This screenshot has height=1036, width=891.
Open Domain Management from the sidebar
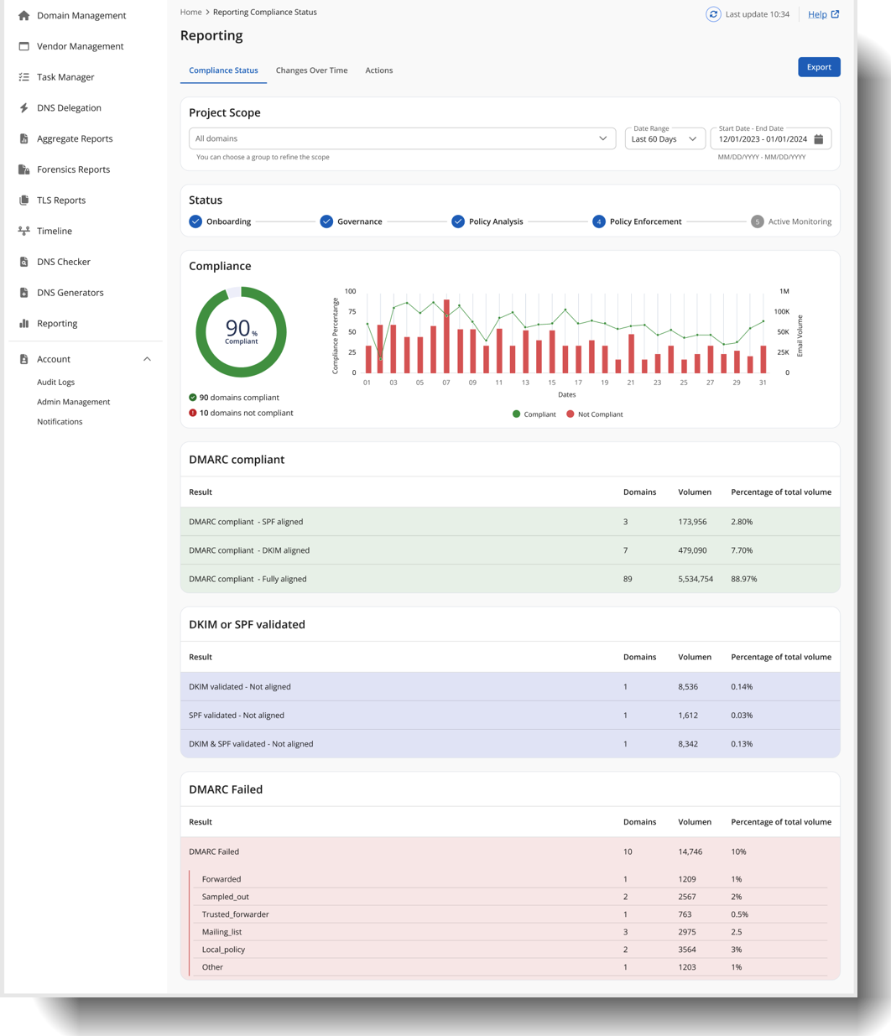(x=81, y=15)
